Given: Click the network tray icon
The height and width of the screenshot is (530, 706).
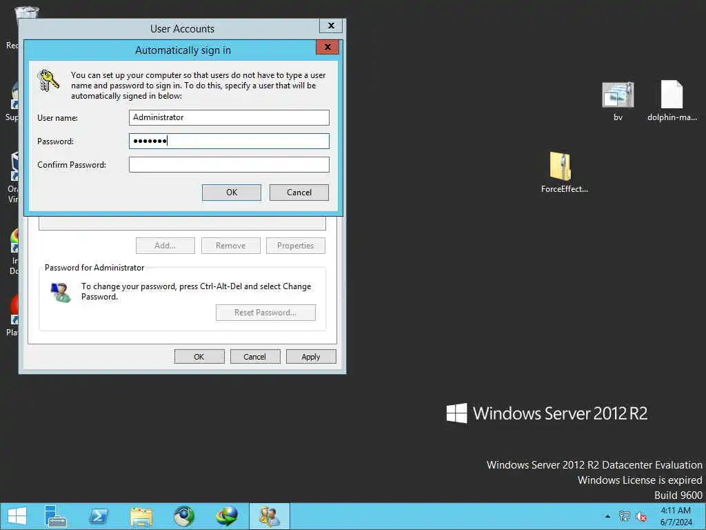Looking at the screenshot, I should pos(625,516).
